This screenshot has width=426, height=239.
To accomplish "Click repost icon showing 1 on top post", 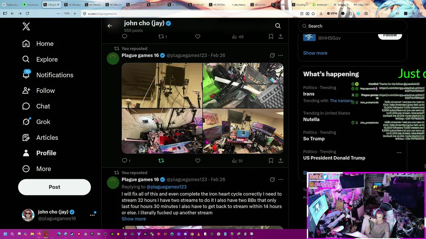I will [162, 37].
